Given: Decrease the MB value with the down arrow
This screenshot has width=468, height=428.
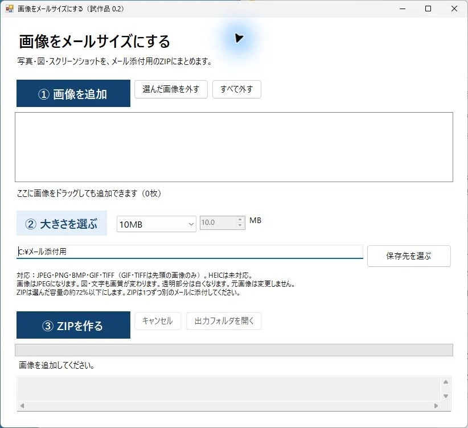Looking at the screenshot, I should point(240,225).
